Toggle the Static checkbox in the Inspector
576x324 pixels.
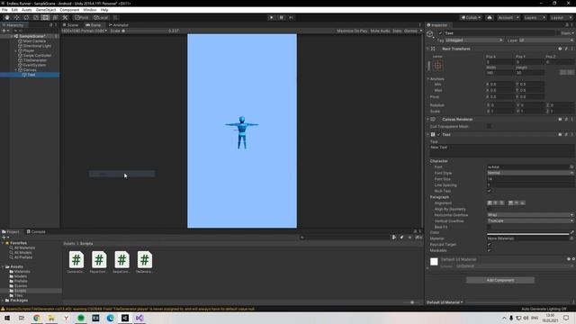tap(558, 33)
